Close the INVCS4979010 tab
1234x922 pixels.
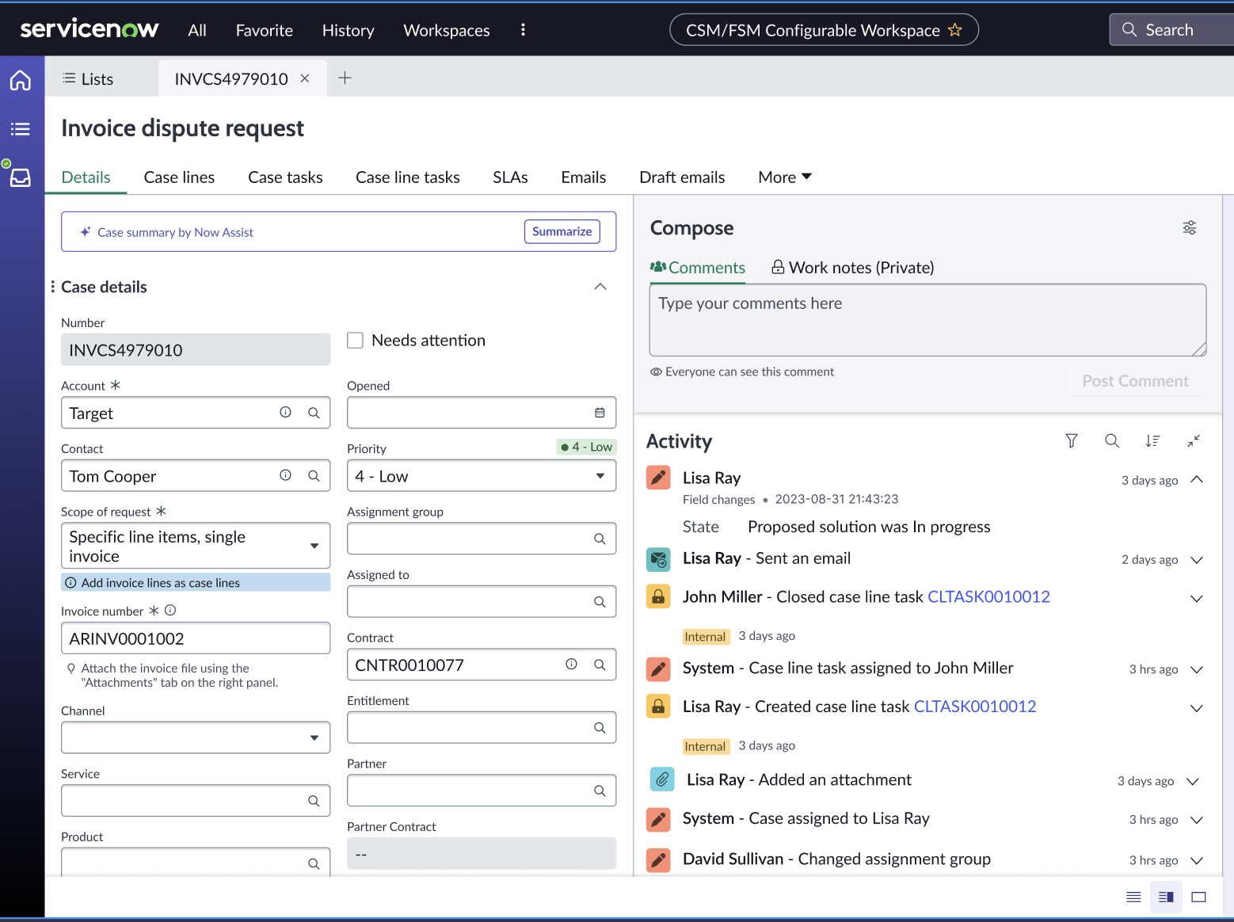pos(305,78)
